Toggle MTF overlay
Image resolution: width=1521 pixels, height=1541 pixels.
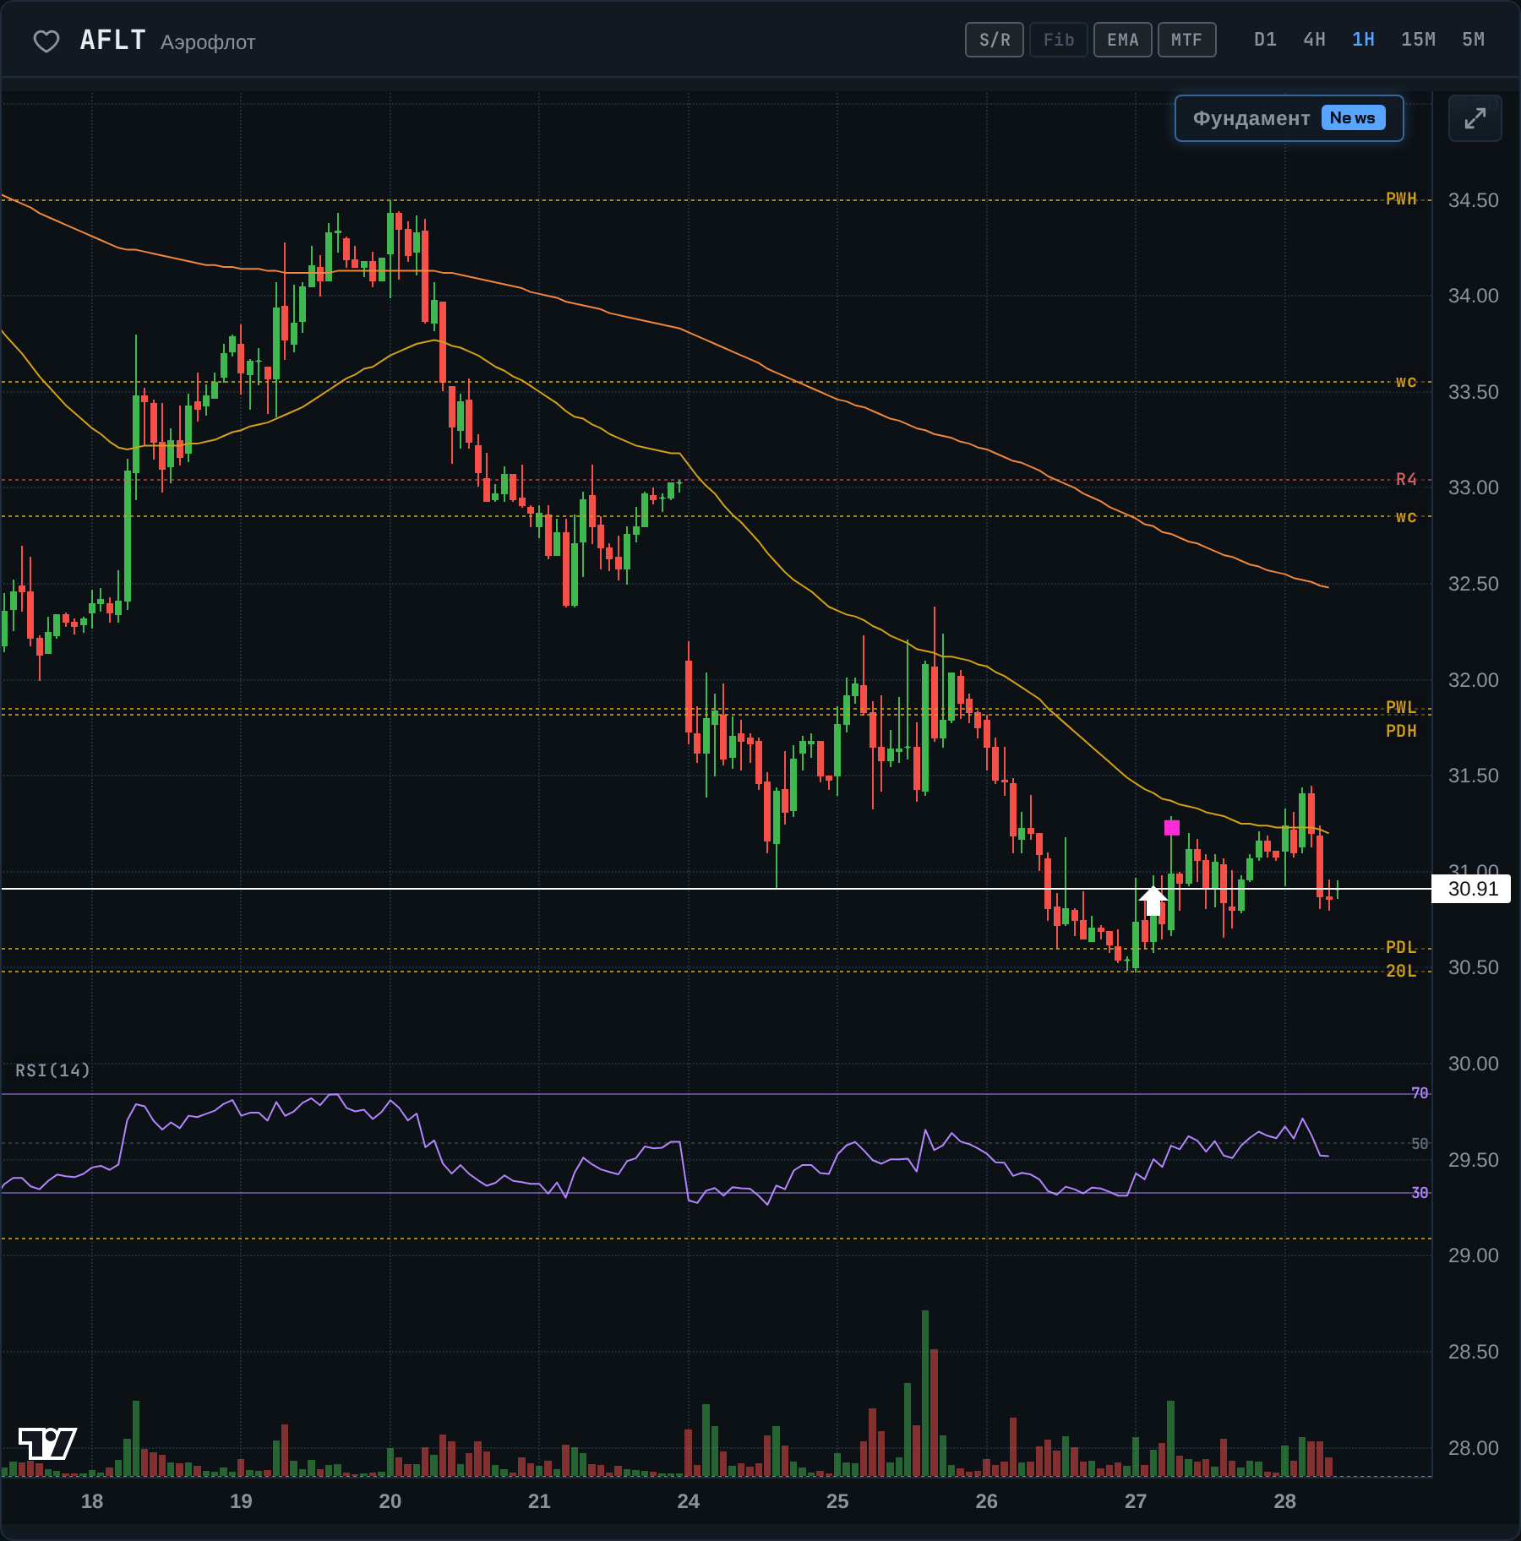tap(1187, 40)
